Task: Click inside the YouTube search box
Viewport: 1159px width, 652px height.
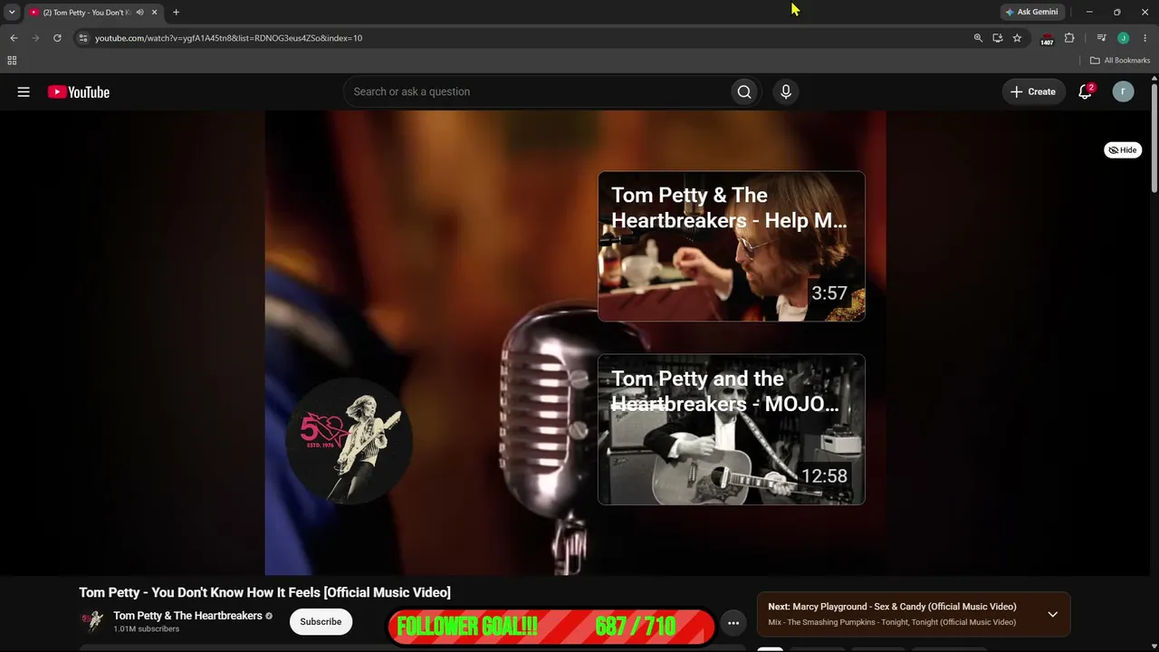Action: 537,91
